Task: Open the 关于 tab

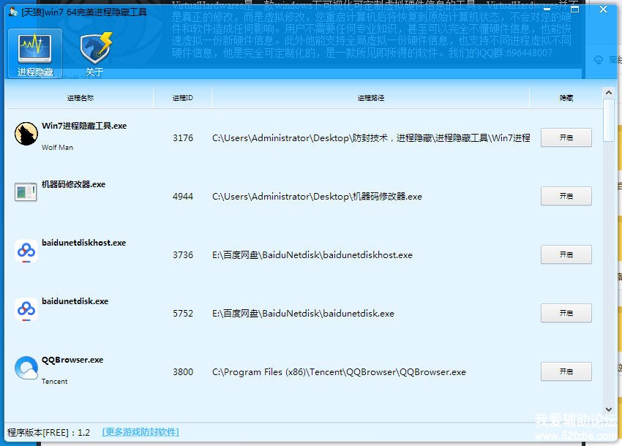Action: [95, 53]
